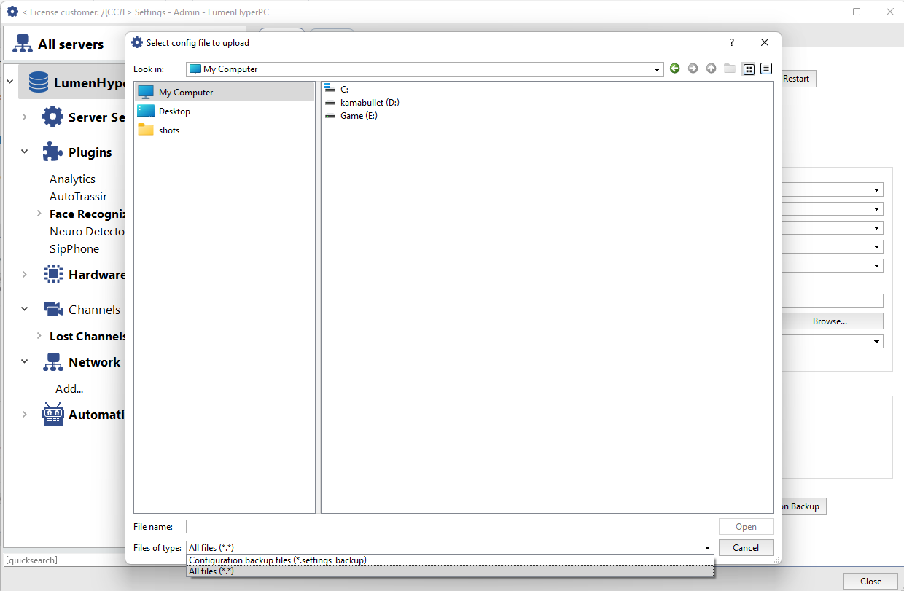The image size is (904, 591).
Task: Select the Neuro Detector plugin
Action: coord(87,231)
